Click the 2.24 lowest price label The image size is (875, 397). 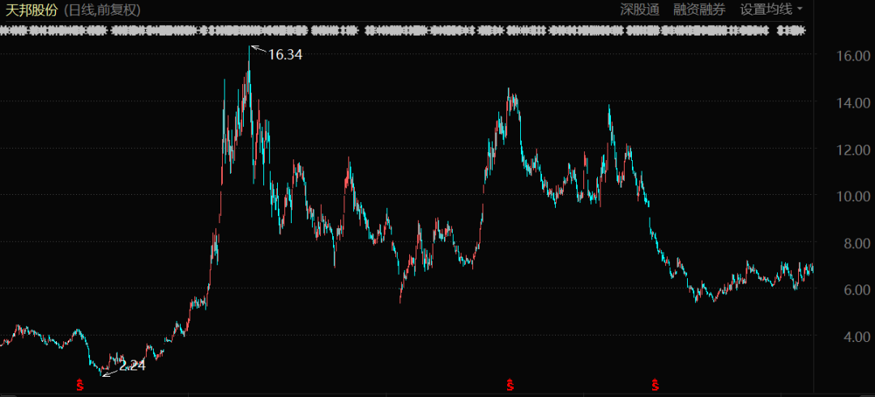pos(132,365)
